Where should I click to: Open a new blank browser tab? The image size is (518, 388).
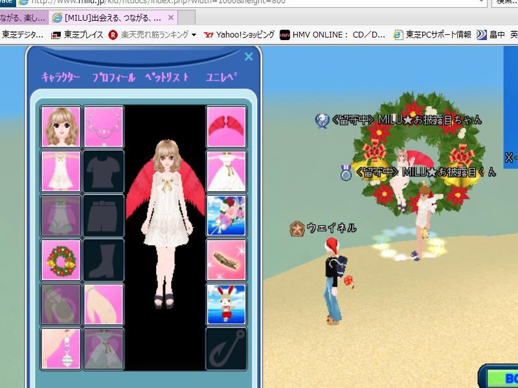click(x=186, y=17)
